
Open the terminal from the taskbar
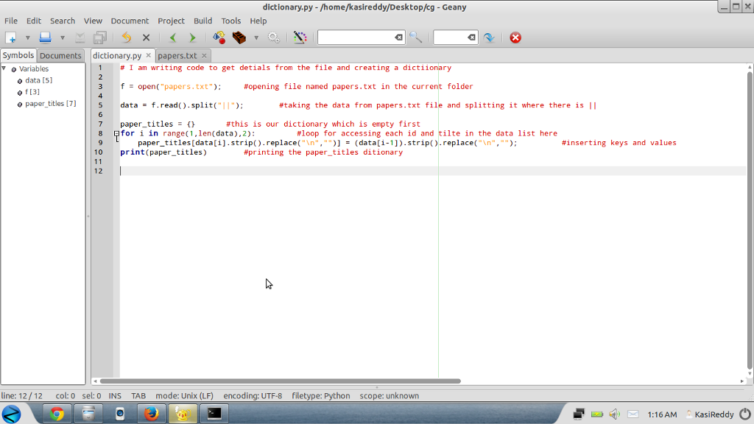pyautogui.click(x=214, y=414)
